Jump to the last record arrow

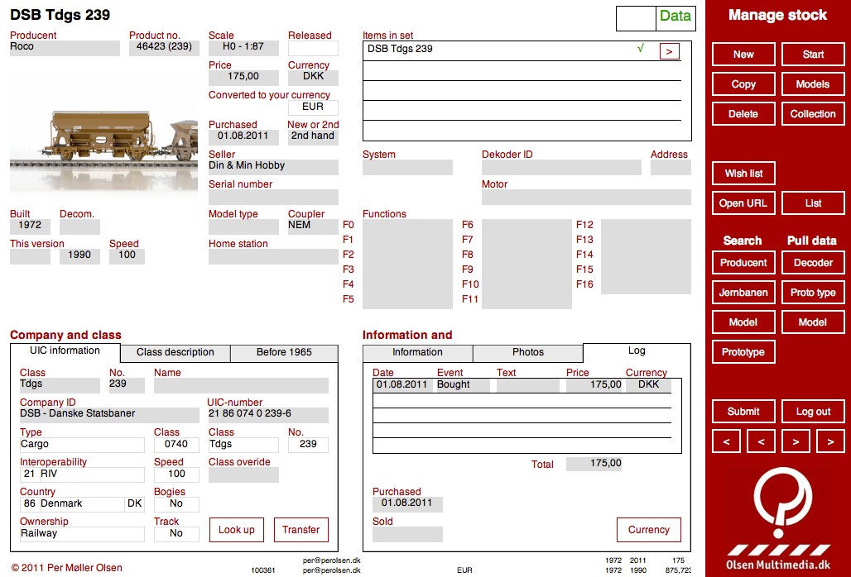click(830, 441)
